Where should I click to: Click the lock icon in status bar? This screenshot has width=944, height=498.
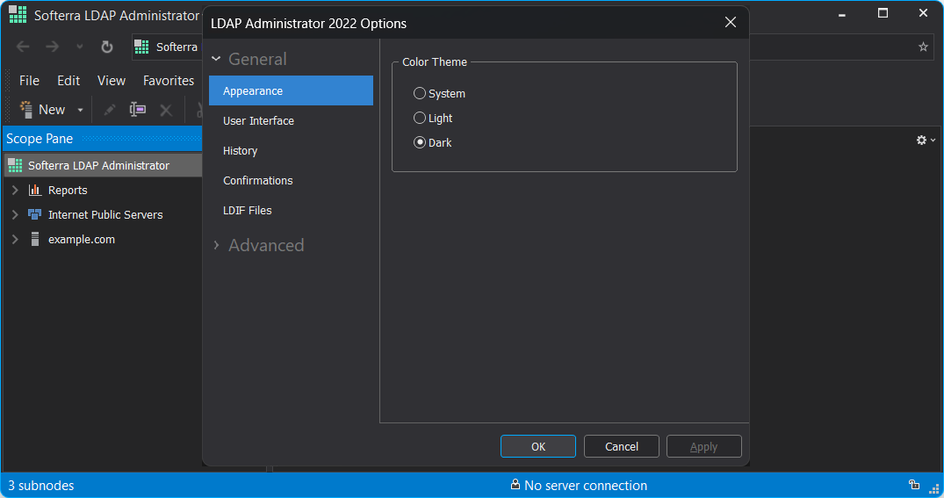515,484
